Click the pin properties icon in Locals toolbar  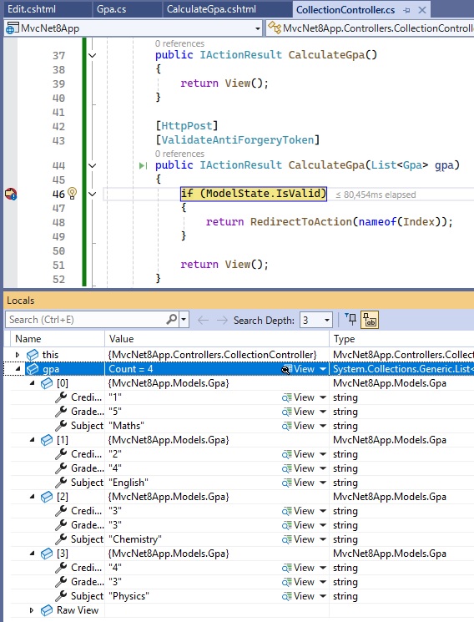tap(350, 319)
